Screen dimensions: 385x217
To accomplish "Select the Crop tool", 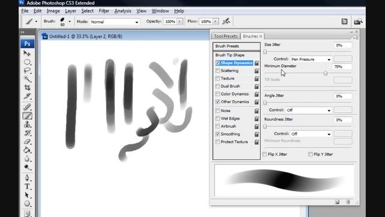I will click(x=27, y=87).
